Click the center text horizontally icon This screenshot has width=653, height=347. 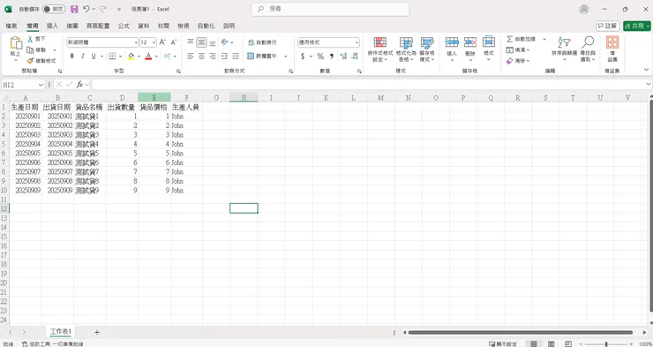click(x=201, y=56)
